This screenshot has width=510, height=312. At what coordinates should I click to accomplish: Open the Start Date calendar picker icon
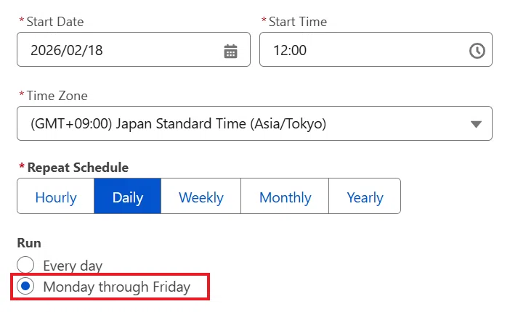(x=230, y=51)
